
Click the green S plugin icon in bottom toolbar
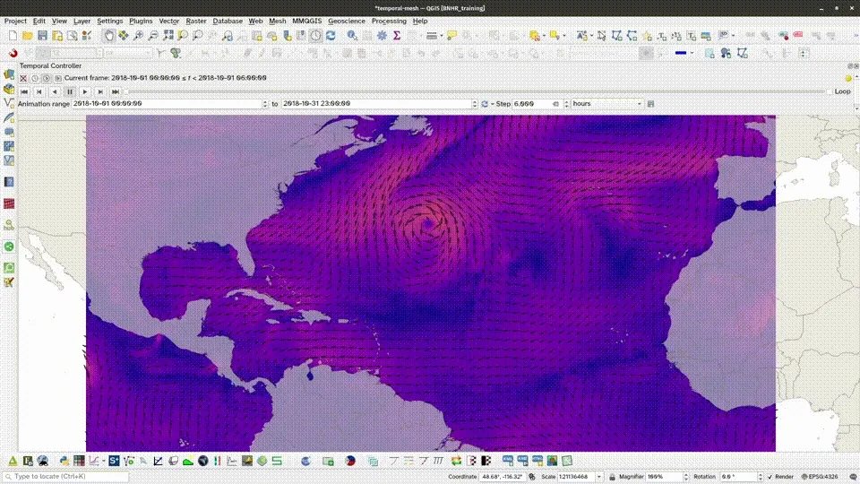277,461
